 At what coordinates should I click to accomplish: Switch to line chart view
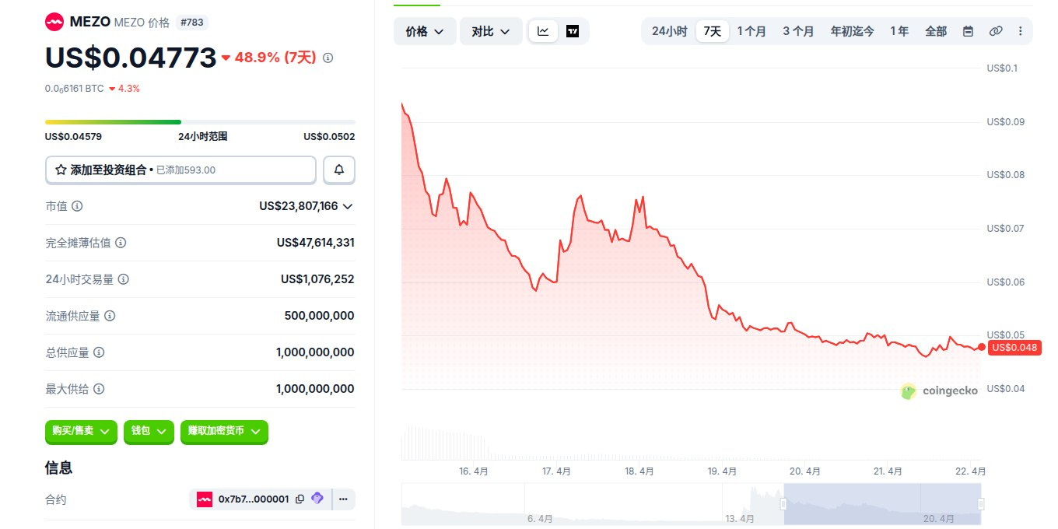tap(543, 31)
